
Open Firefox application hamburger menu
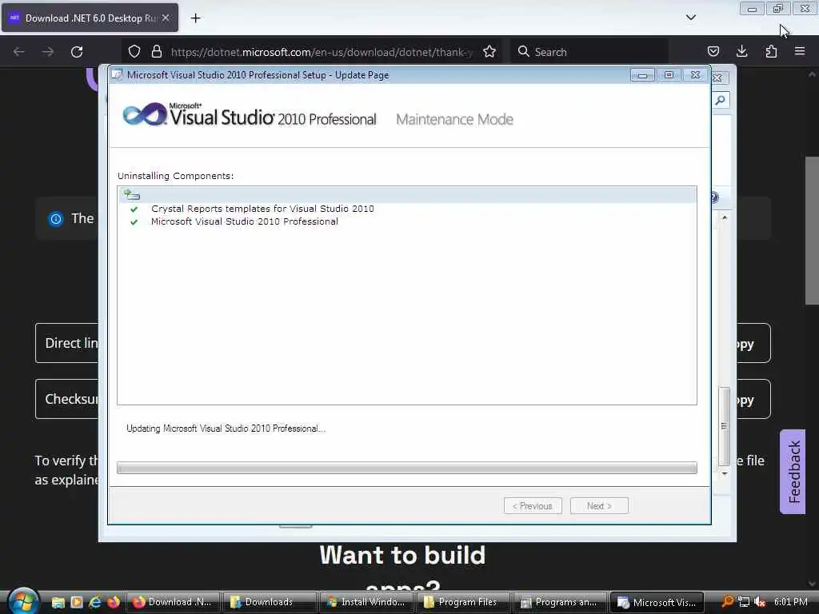[x=800, y=52]
